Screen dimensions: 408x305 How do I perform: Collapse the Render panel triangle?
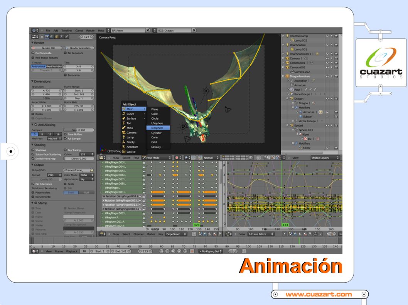click(x=32, y=43)
